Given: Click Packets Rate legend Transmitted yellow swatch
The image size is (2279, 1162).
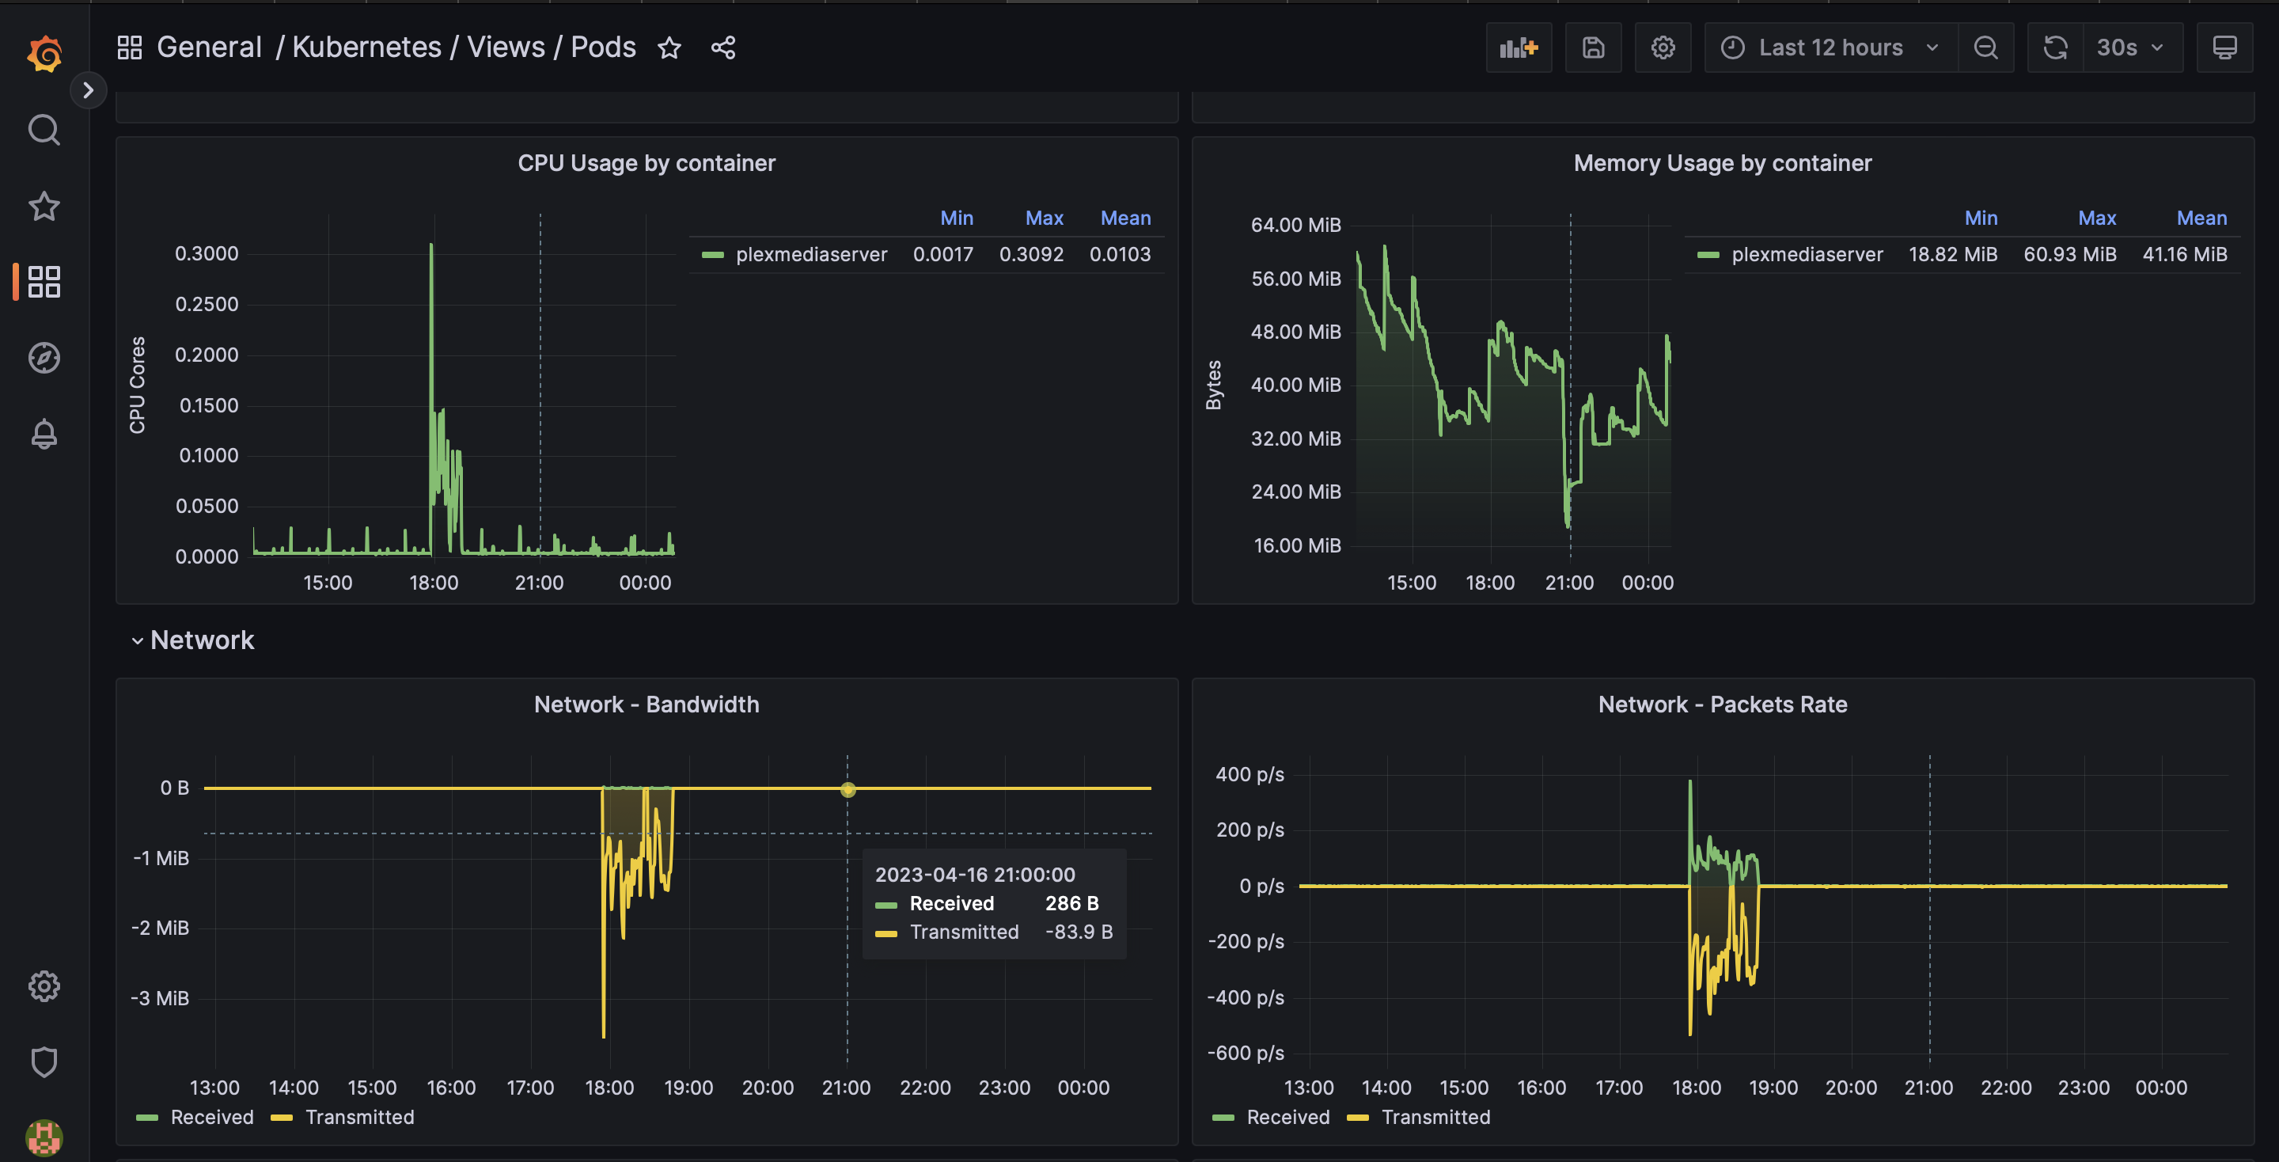Looking at the screenshot, I should tap(1357, 1118).
